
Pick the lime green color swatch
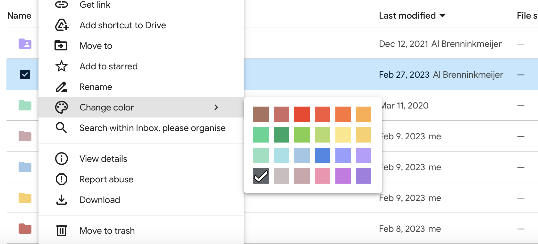[x=302, y=135]
